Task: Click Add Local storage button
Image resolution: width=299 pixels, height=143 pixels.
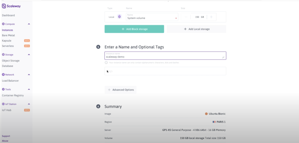Action: click(x=197, y=29)
